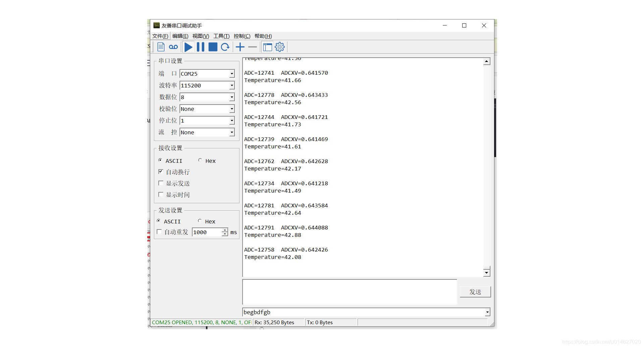This screenshot has height=348, width=644.
Task: Click the line ADC=12791 ADCXV=0.644088
Action: [x=286, y=228]
